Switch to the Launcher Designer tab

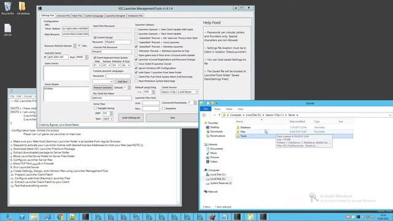click(115, 15)
